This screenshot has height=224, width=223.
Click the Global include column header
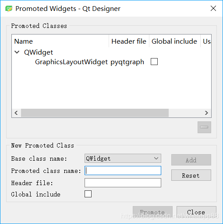click(174, 41)
